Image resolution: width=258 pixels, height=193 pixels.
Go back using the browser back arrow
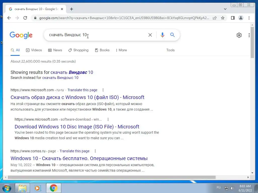coord(9,18)
